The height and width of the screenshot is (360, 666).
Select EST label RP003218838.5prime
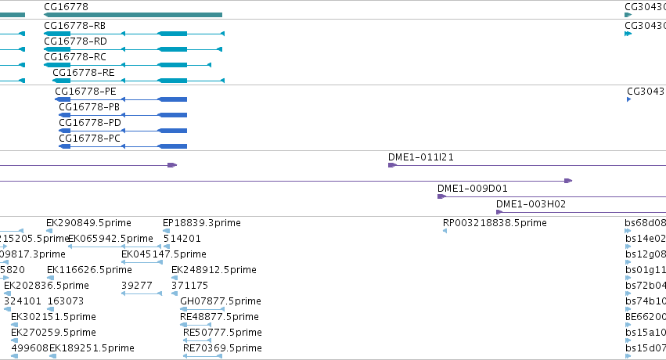click(x=495, y=223)
